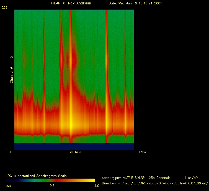
Task: Click the tall red spike right of the center flare
Action: click(106, 69)
